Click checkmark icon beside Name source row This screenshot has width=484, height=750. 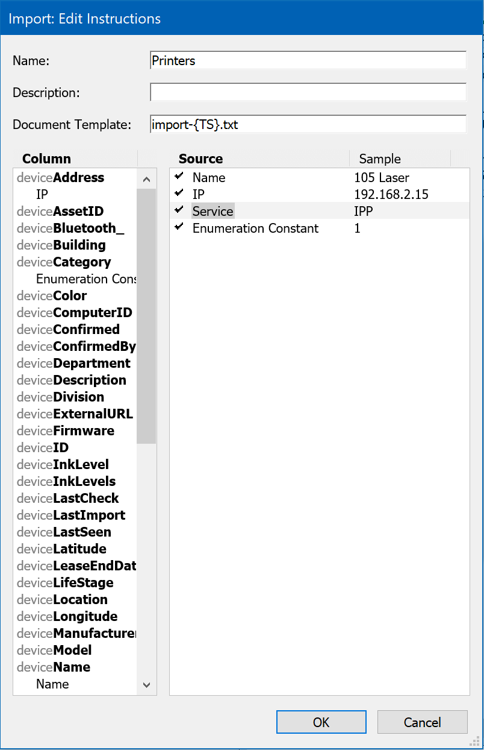pos(179,177)
